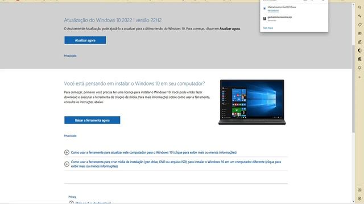This screenshot has height=204, width=364.
Task: Open Privacidade link below Atualizar agora
Action: pos(70,56)
